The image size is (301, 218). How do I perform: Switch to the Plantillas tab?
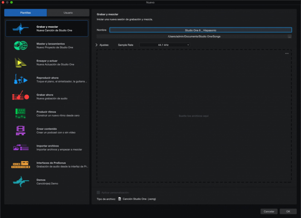(25, 13)
